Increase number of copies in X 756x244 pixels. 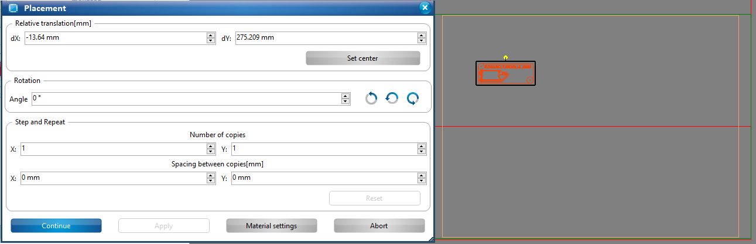click(x=210, y=147)
